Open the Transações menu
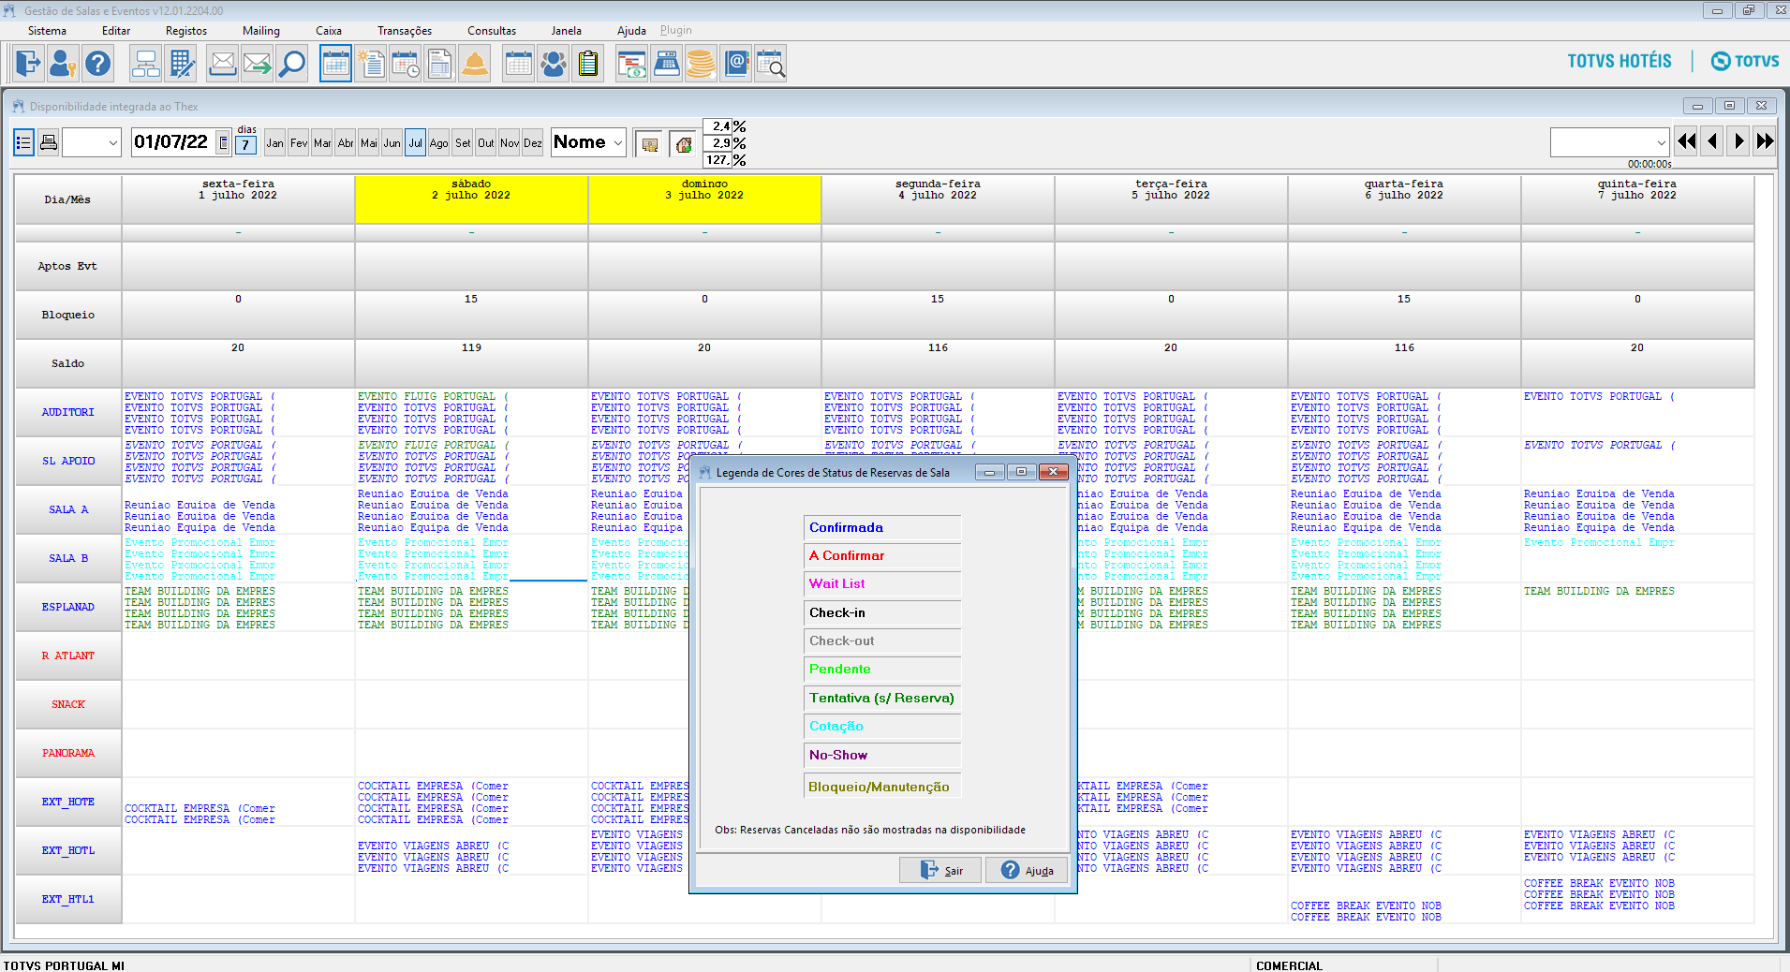This screenshot has height=972, width=1790. click(x=405, y=31)
